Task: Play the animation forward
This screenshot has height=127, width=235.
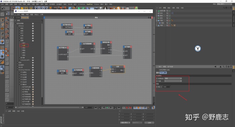Action: pos(107,108)
